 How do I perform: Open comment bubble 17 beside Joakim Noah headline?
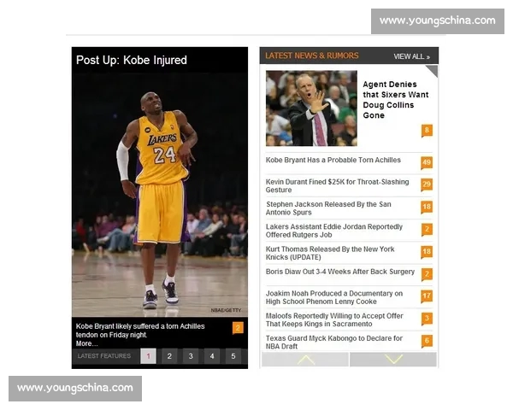(x=427, y=296)
